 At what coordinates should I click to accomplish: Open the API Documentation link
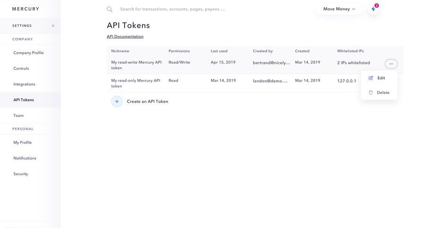tap(125, 37)
